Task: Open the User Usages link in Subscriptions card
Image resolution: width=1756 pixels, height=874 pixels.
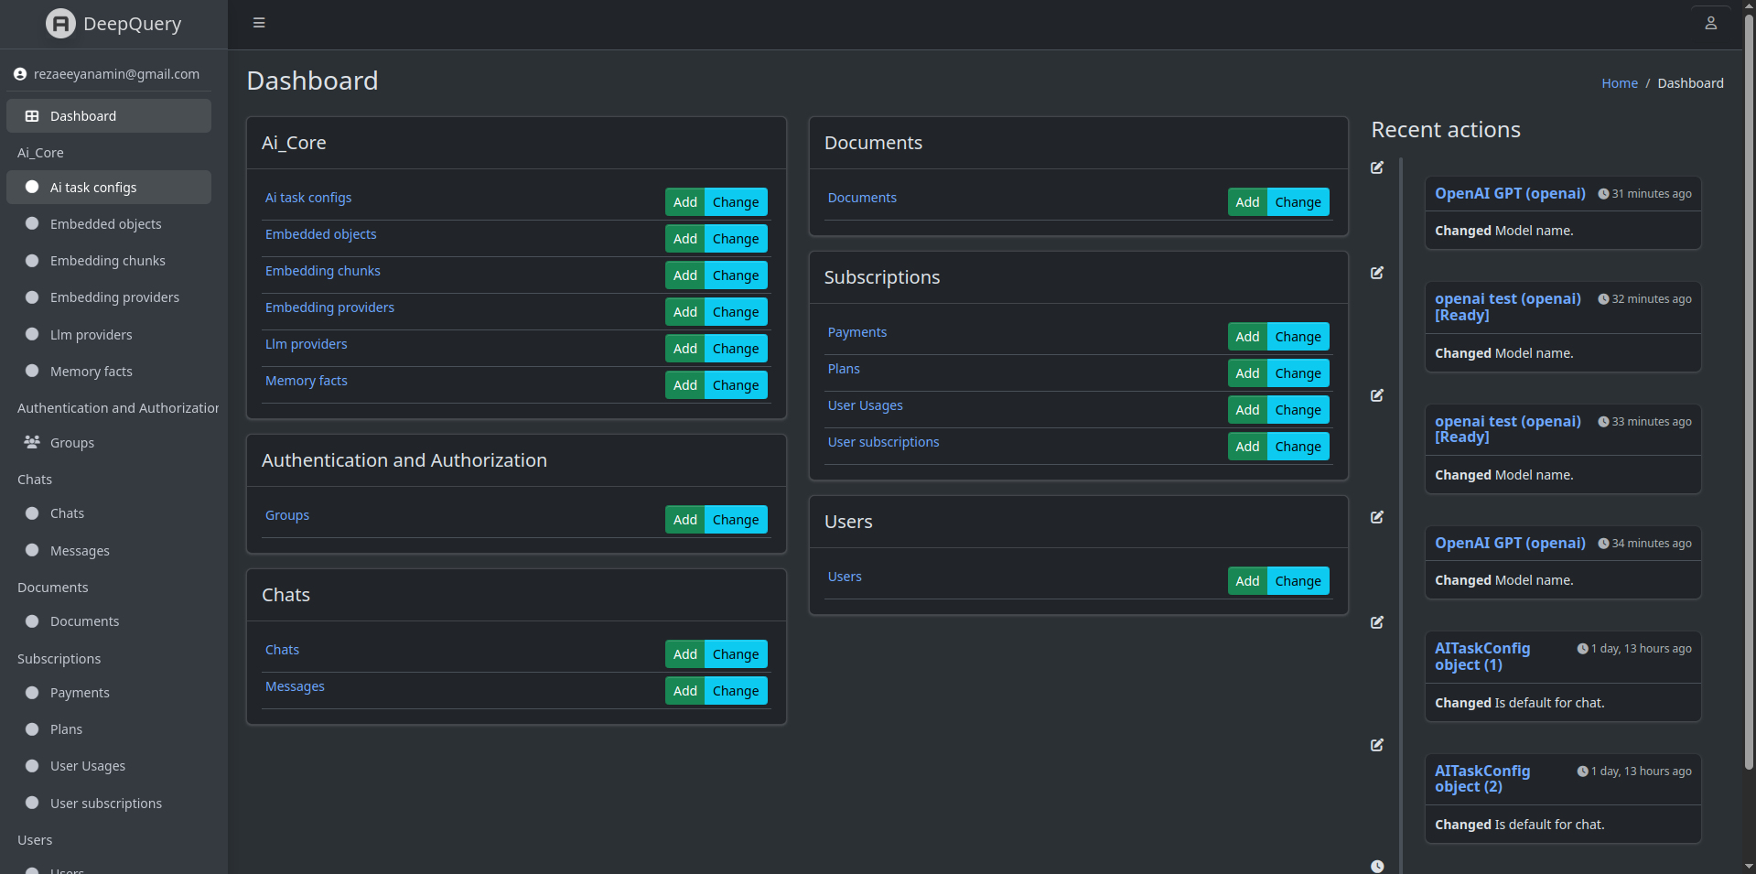Action: tap(865, 405)
